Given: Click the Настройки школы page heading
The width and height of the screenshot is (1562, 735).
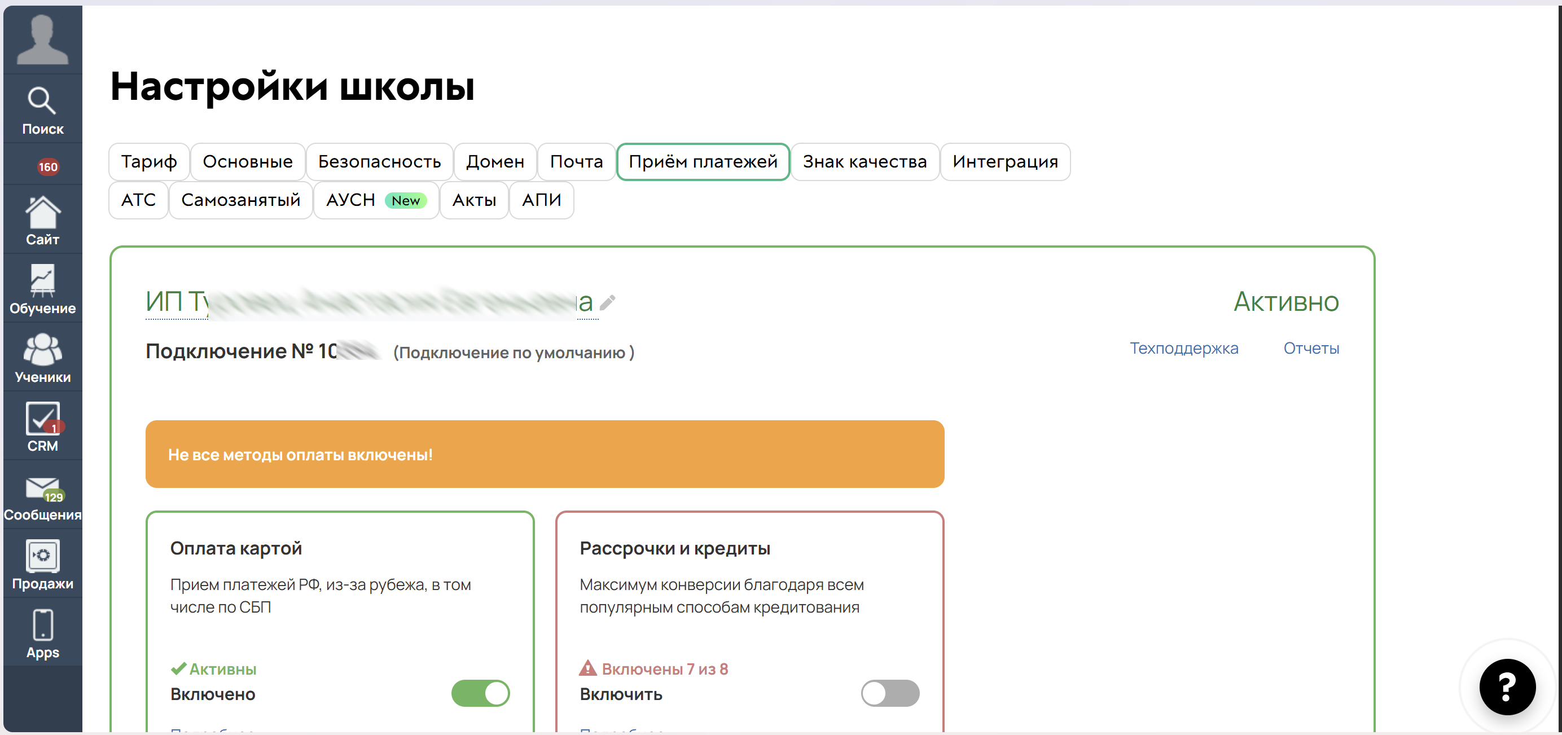Looking at the screenshot, I should coord(292,86).
